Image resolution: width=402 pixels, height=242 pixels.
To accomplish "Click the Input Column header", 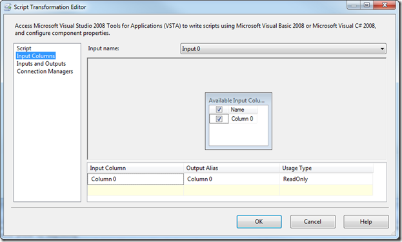I will point(136,168).
